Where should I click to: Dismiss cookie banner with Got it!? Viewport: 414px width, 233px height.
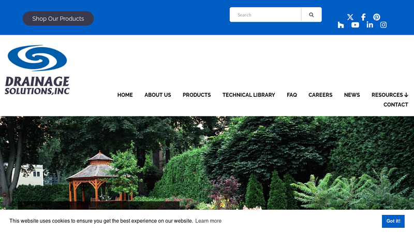[393, 221]
